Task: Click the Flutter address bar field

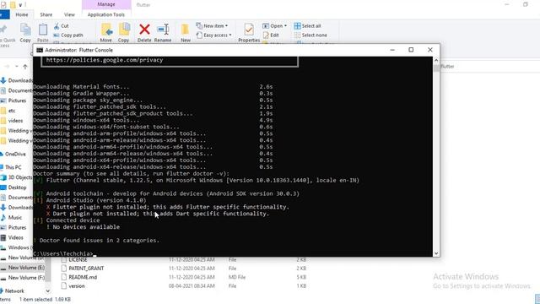Action: tap(489, 67)
